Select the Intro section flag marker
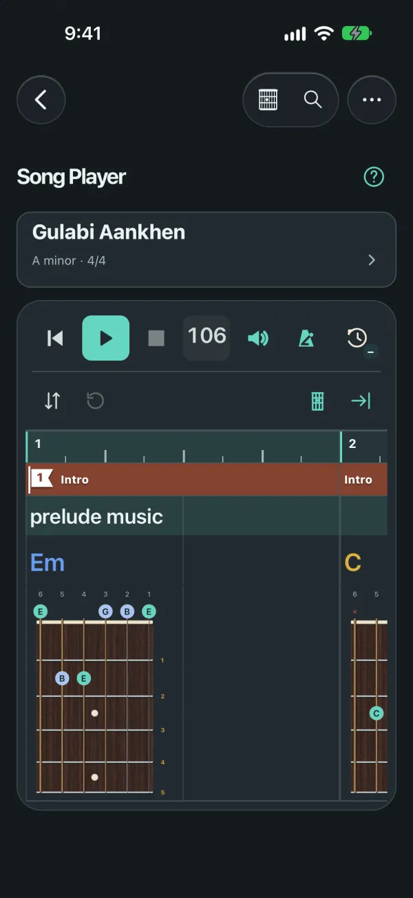 pyautogui.click(x=43, y=479)
